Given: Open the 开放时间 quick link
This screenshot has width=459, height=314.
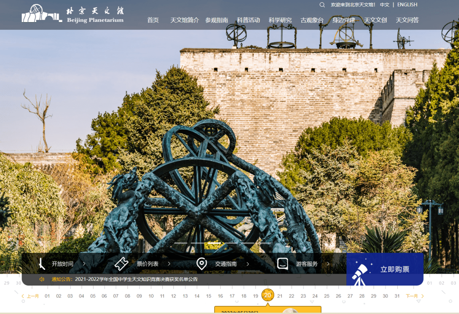Looking at the screenshot, I should coord(62,264).
